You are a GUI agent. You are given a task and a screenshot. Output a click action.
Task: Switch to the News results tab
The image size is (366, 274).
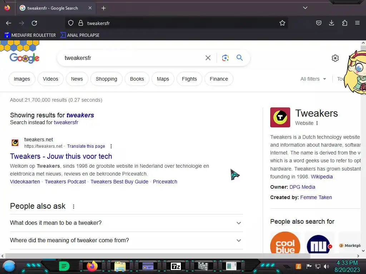(x=77, y=79)
